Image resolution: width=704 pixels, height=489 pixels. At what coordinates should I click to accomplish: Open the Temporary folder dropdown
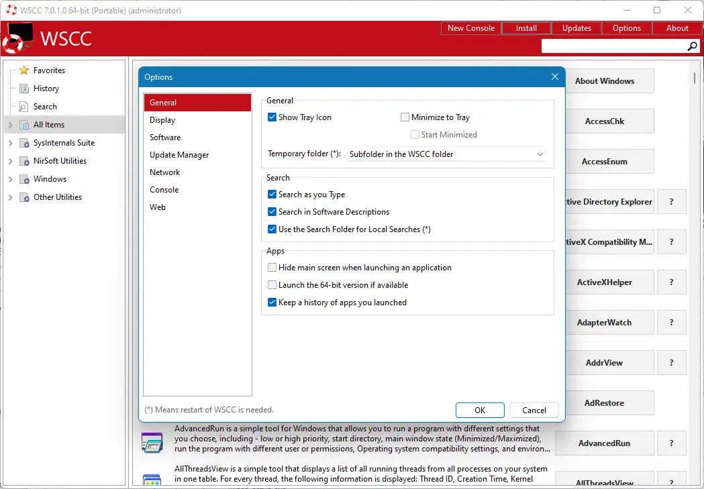(x=446, y=154)
